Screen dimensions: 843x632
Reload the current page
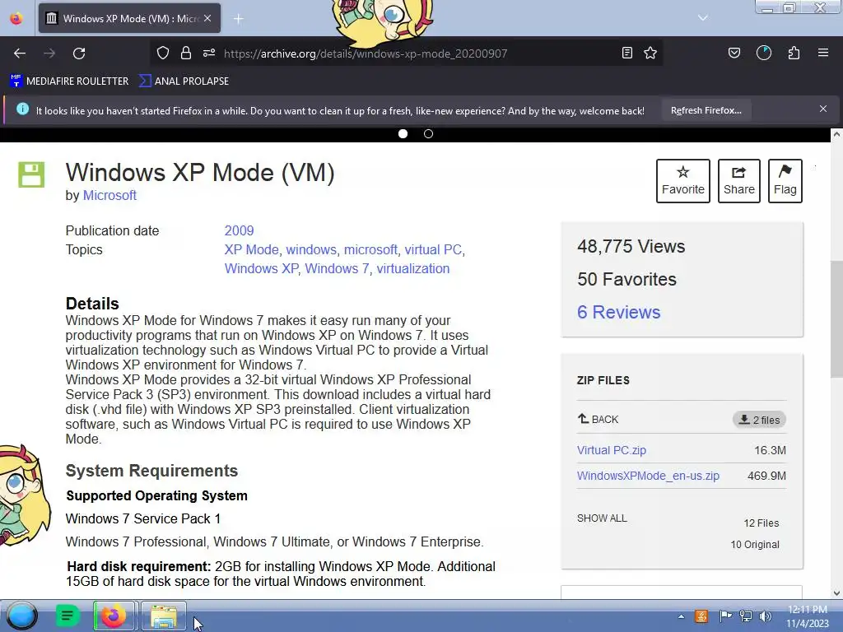[79, 53]
